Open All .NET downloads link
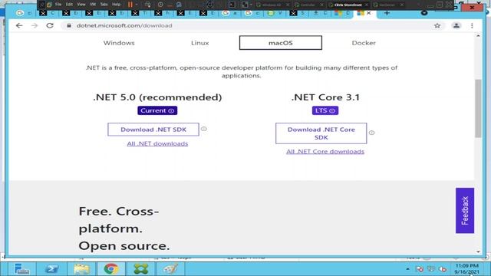Screen dimensions: 491x276 (x=157, y=143)
